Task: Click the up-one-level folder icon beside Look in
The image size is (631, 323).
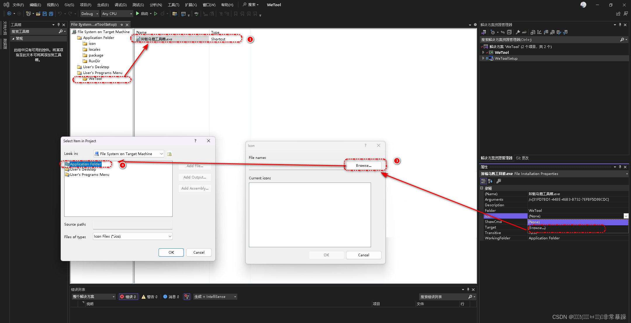Action: 169,154
